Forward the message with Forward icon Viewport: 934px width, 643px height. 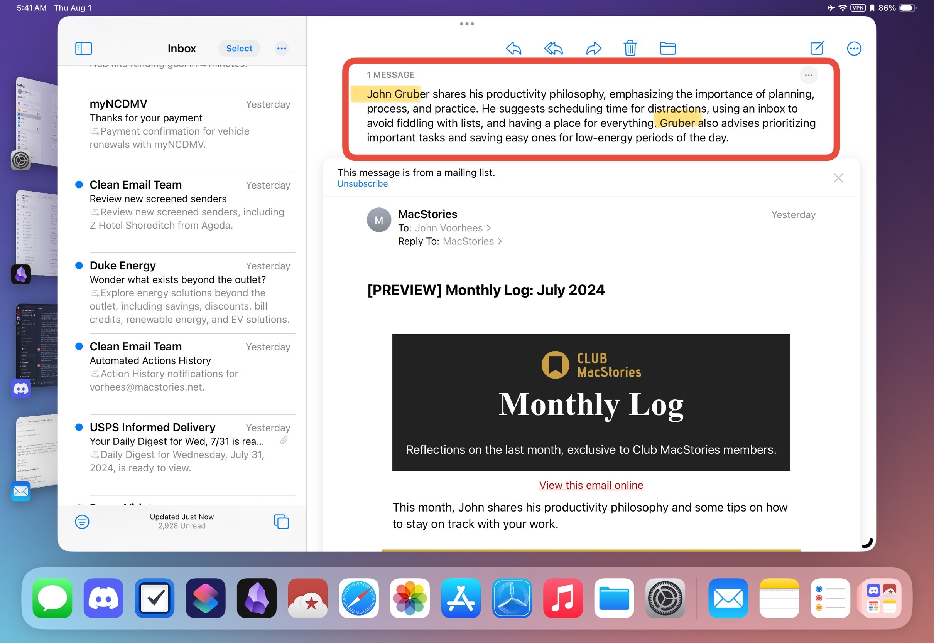click(x=593, y=48)
